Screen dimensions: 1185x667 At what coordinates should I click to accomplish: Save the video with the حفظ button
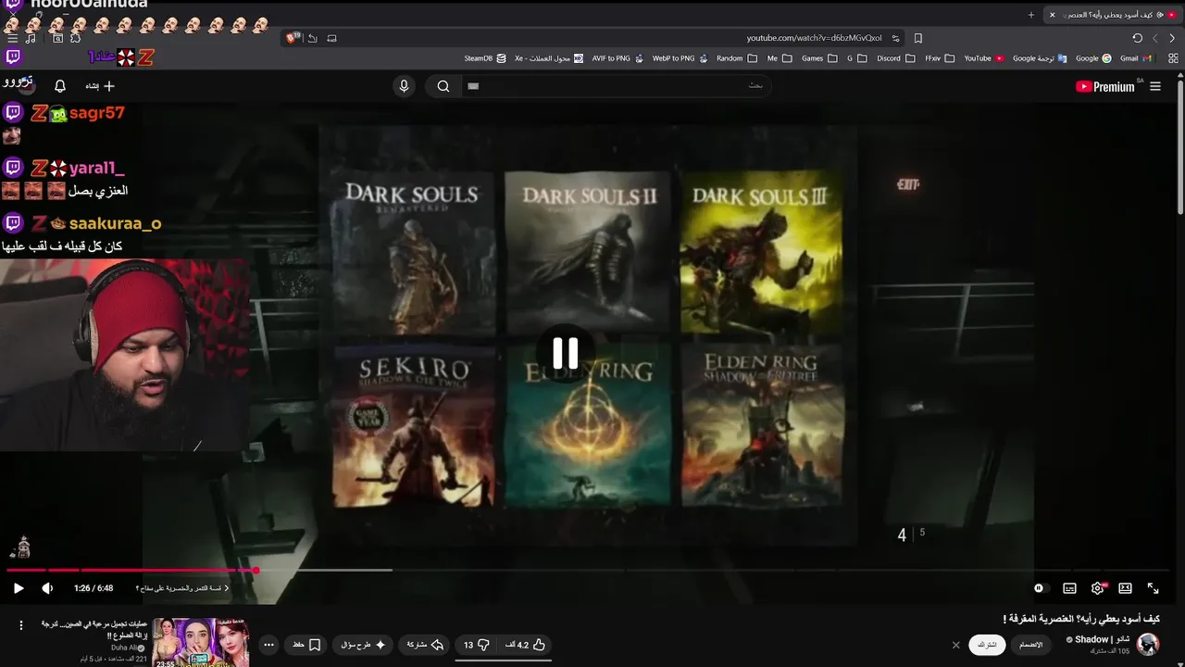pyautogui.click(x=306, y=645)
